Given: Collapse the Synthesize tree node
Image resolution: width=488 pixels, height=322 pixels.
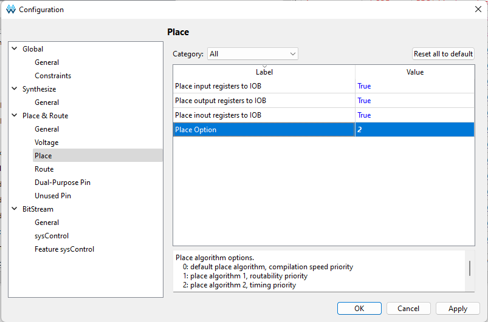Looking at the screenshot, I should pos(15,89).
